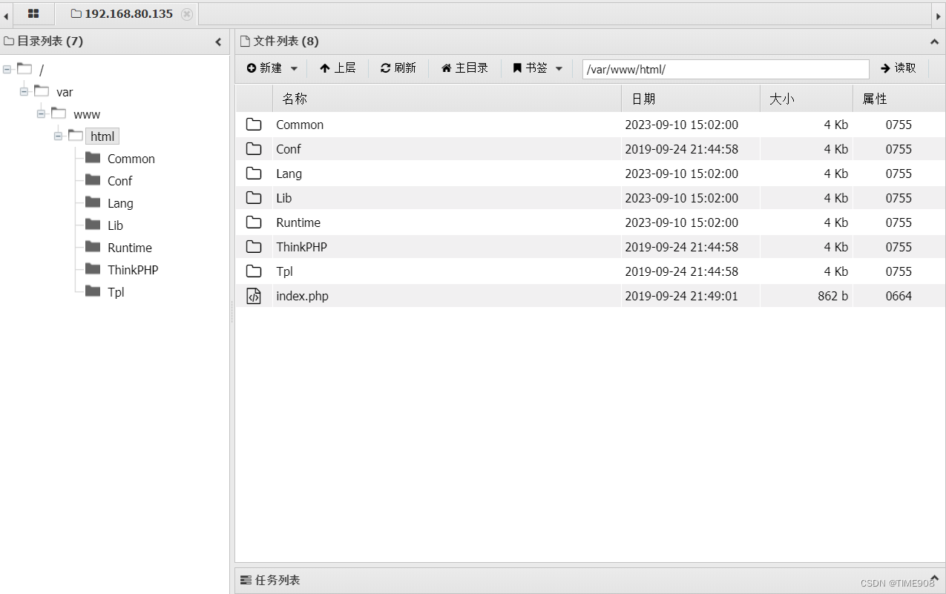Click the 书签 bookmark flag icon

pyautogui.click(x=517, y=67)
